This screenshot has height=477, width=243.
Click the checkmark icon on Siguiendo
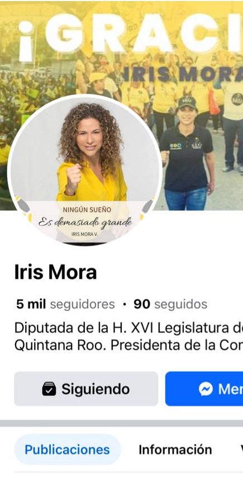pos(49,389)
